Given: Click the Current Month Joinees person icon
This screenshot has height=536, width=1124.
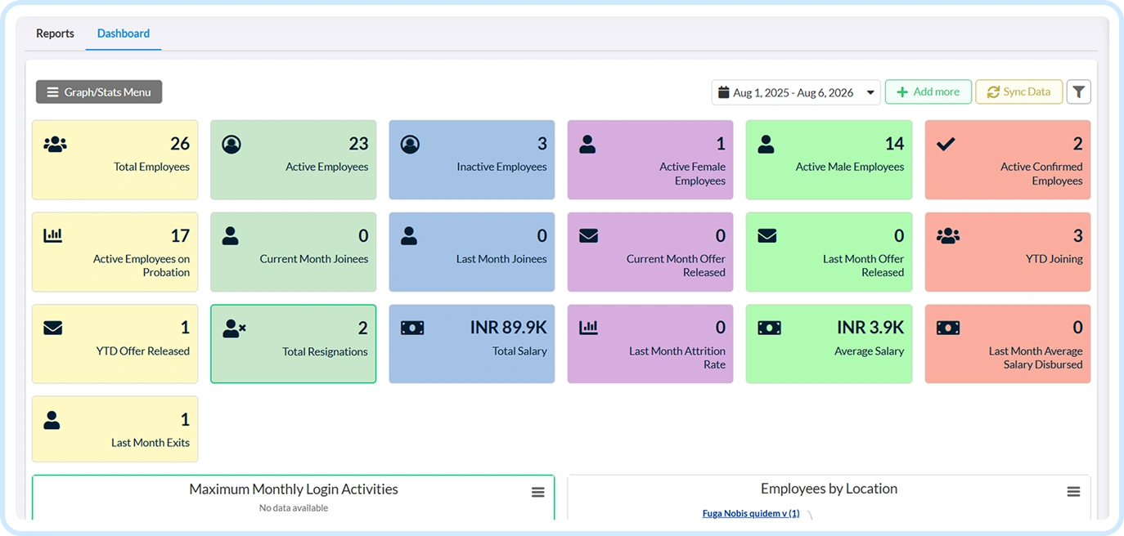Looking at the screenshot, I should click(231, 236).
